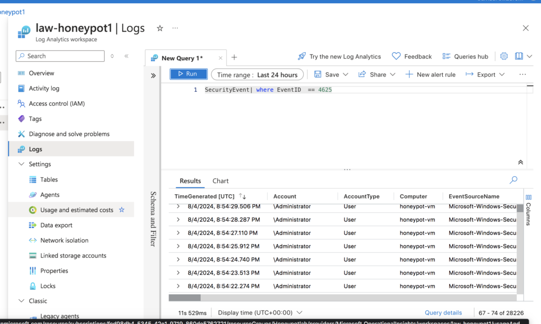Collapse the query editor with double chevron
541x324 pixels.
tap(520, 162)
